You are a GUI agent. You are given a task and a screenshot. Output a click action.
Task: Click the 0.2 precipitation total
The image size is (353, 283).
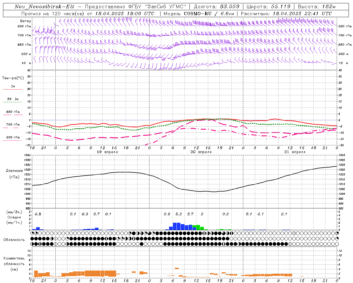click(x=226, y=214)
